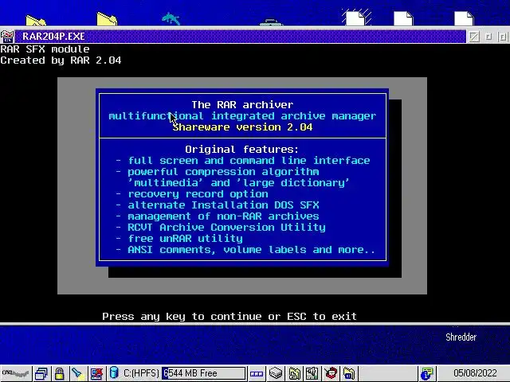Click 'ANSI comments, volume labels and more..' line

tap(252, 249)
